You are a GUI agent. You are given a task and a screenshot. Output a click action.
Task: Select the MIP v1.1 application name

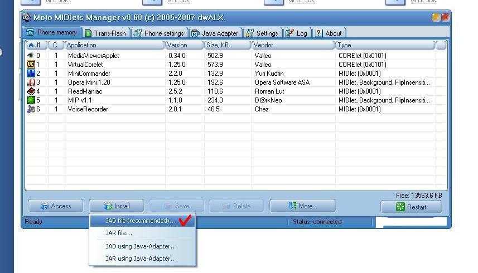(80, 100)
